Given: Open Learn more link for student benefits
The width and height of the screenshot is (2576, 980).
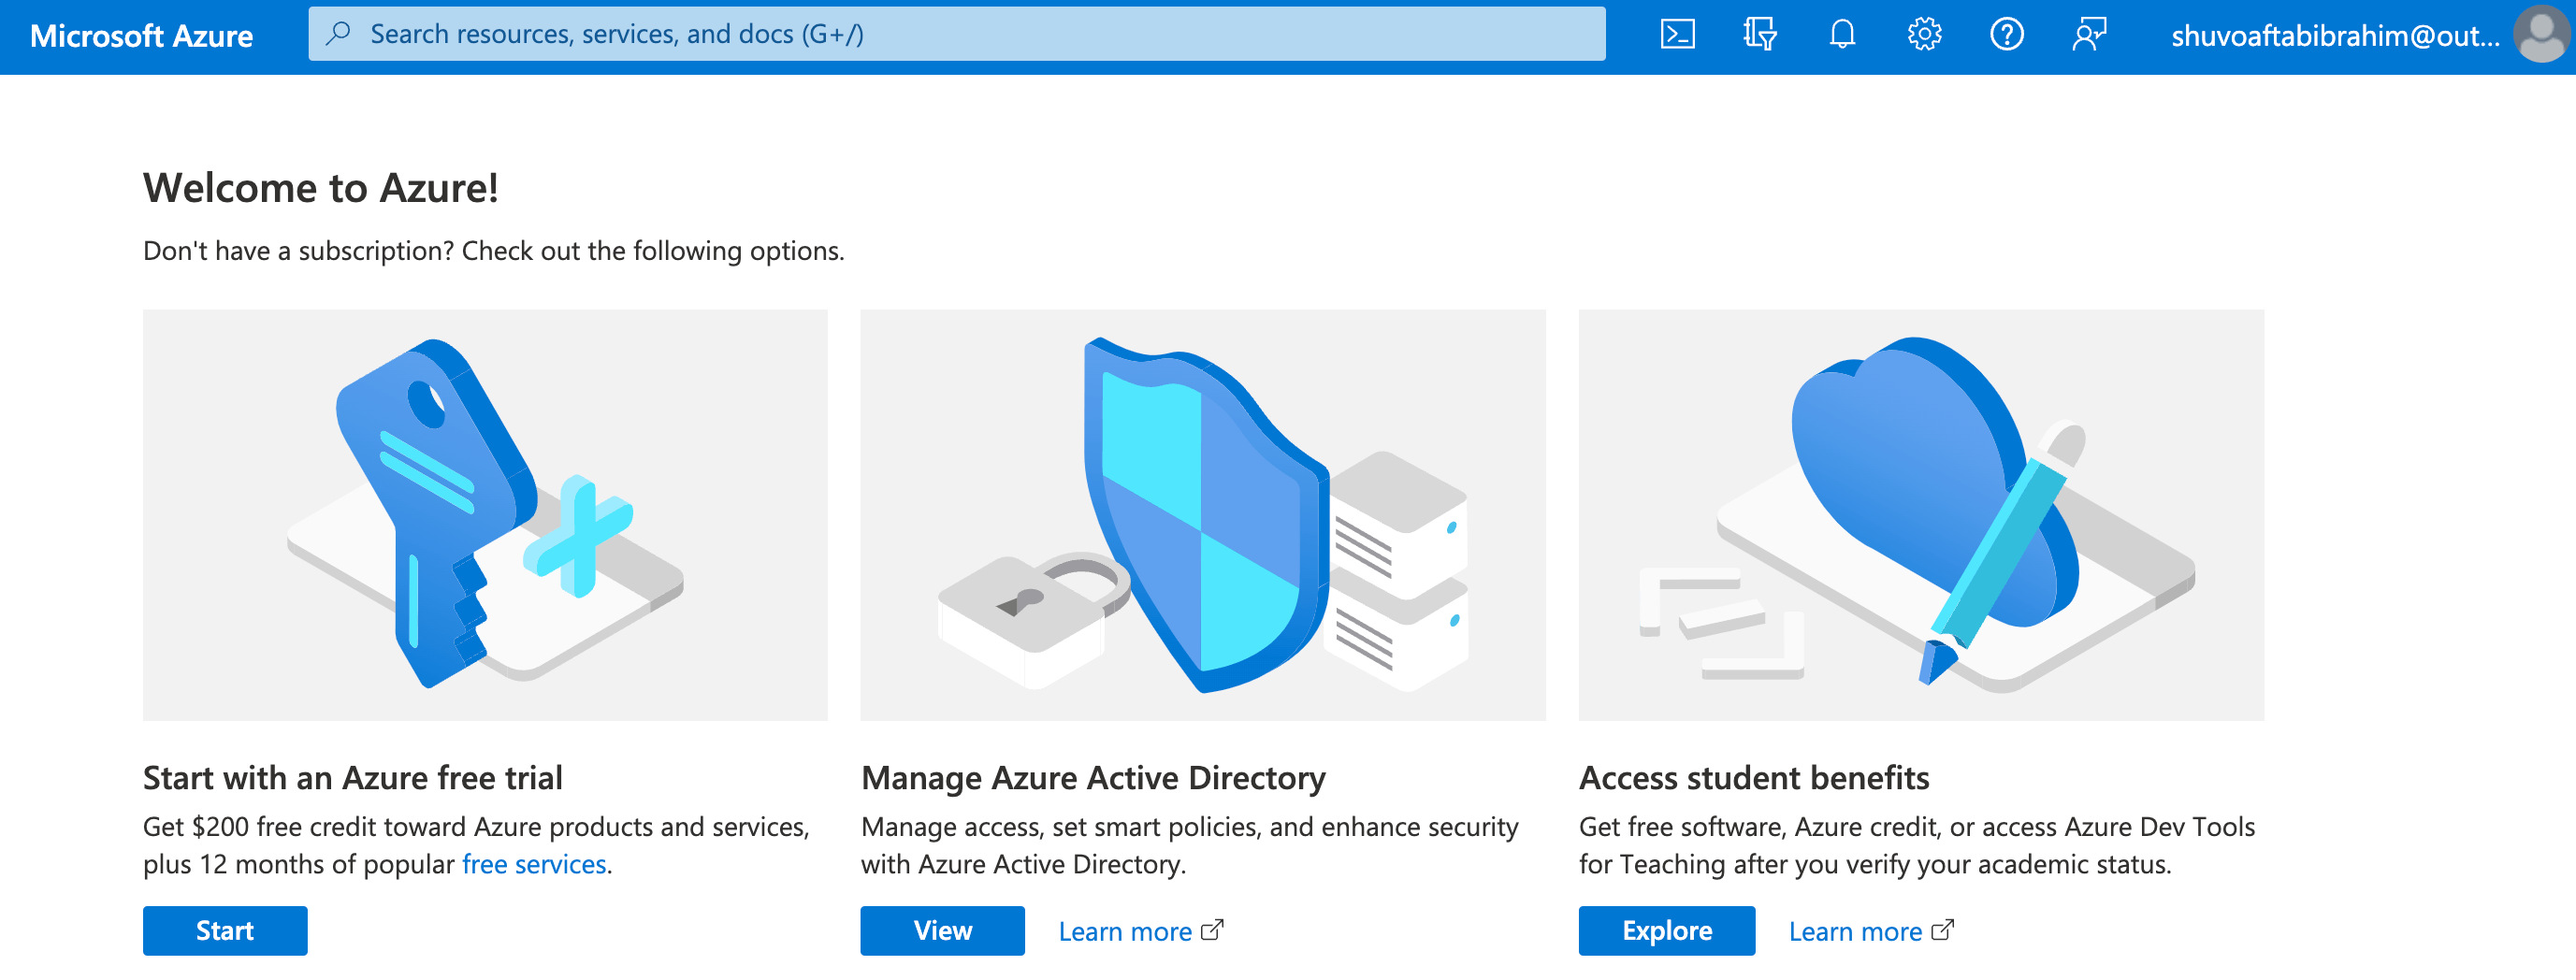Looking at the screenshot, I should pyautogui.click(x=1855, y=931).
